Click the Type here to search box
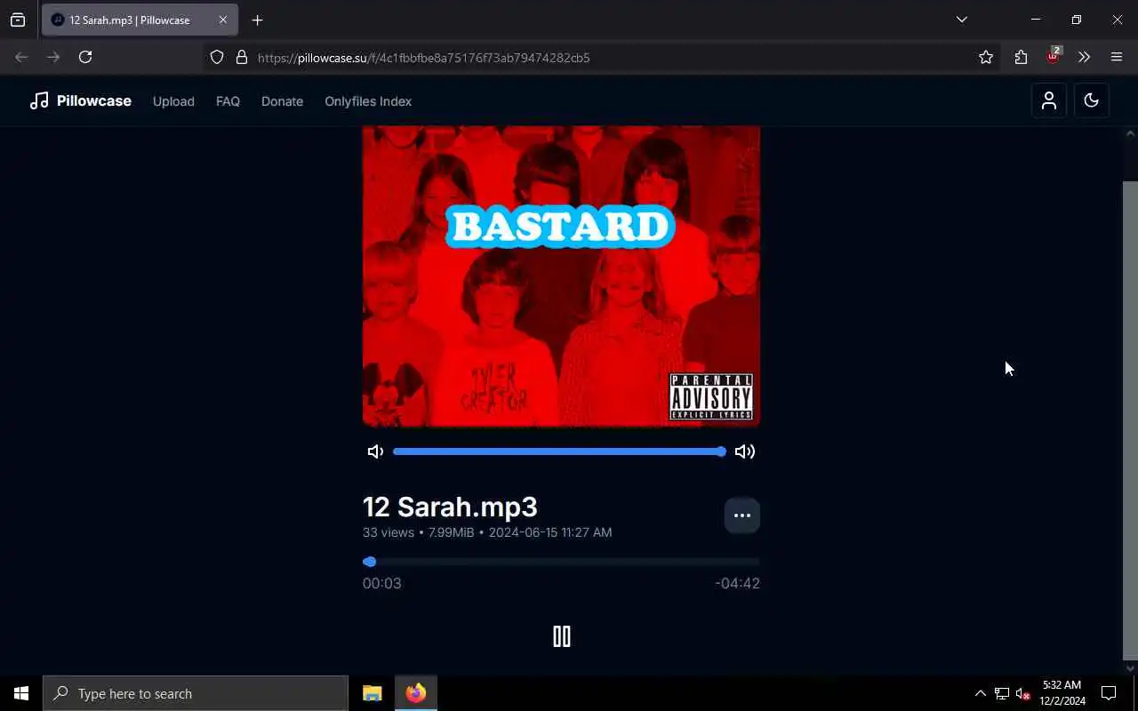Screen dimensions: 1138x711 pos(196,693)
